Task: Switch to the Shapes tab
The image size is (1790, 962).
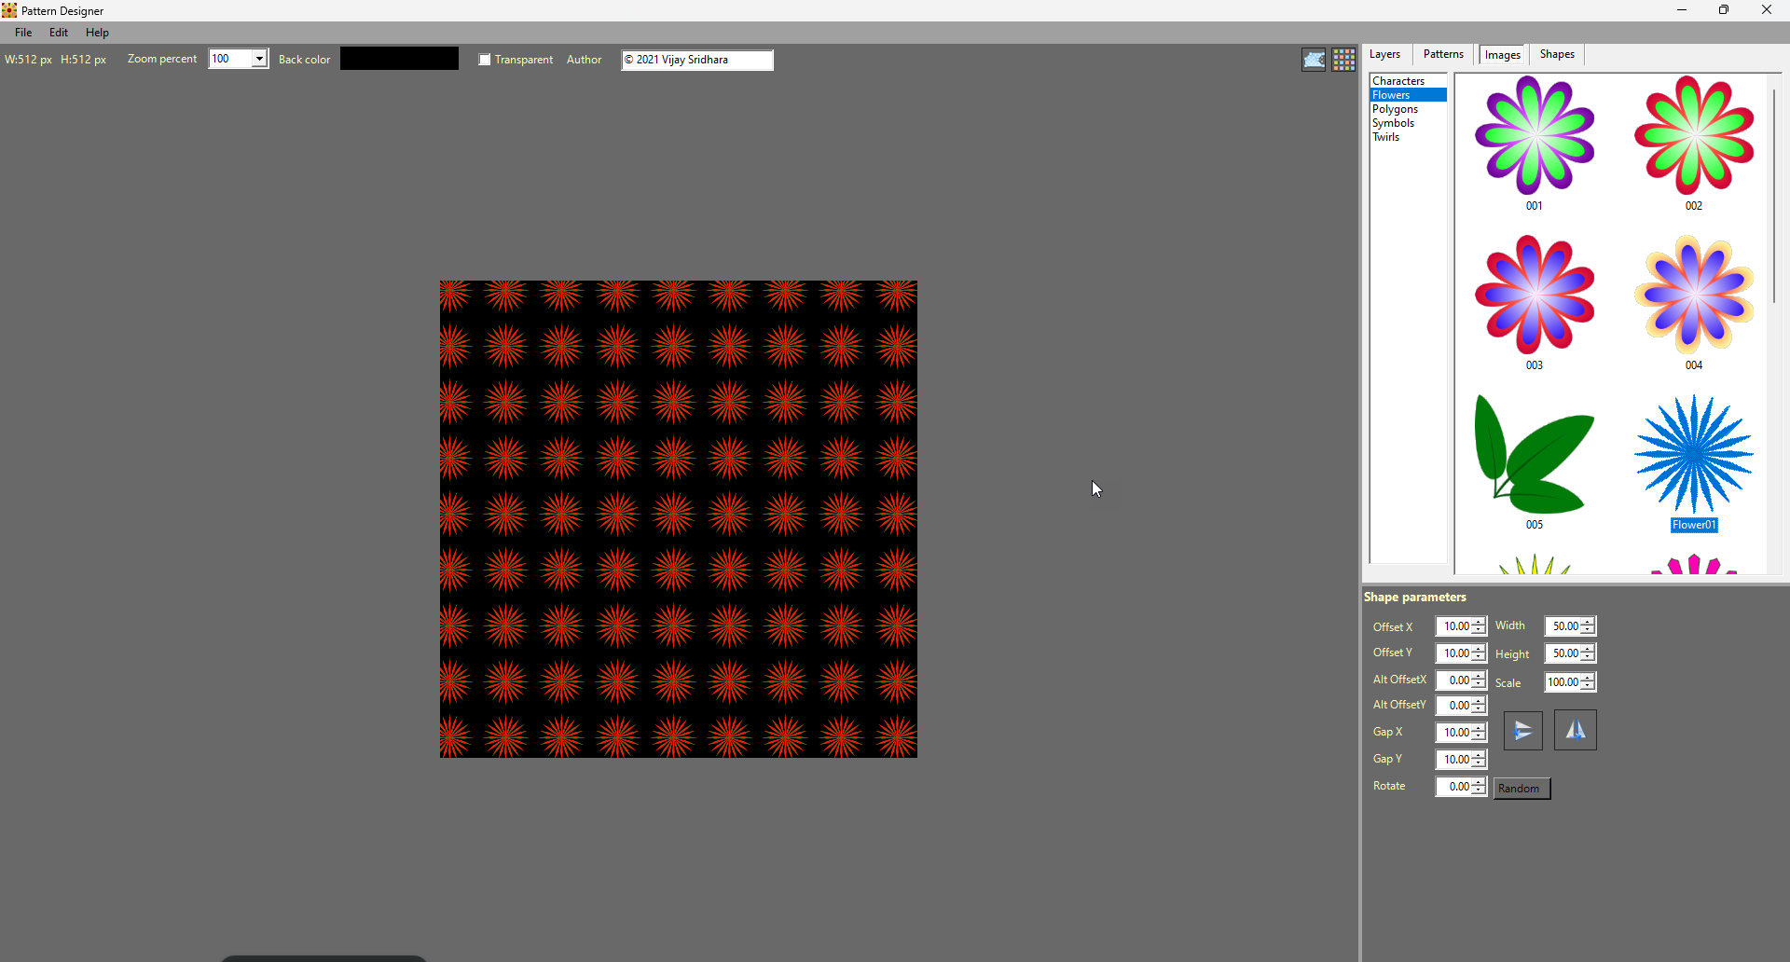Action: click(1557, 54)
